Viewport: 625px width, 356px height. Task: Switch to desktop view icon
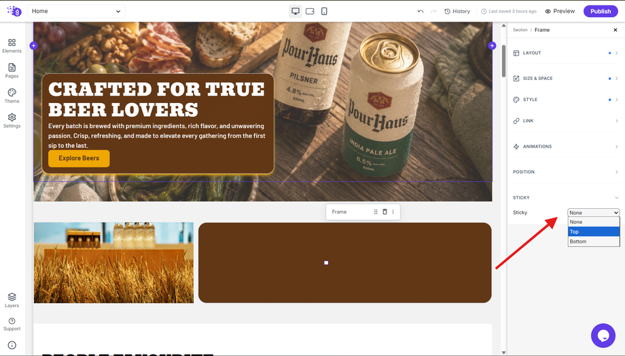296,11
